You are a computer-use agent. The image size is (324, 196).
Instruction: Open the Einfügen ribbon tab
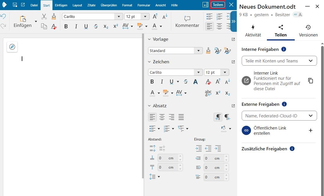point(61,5)
